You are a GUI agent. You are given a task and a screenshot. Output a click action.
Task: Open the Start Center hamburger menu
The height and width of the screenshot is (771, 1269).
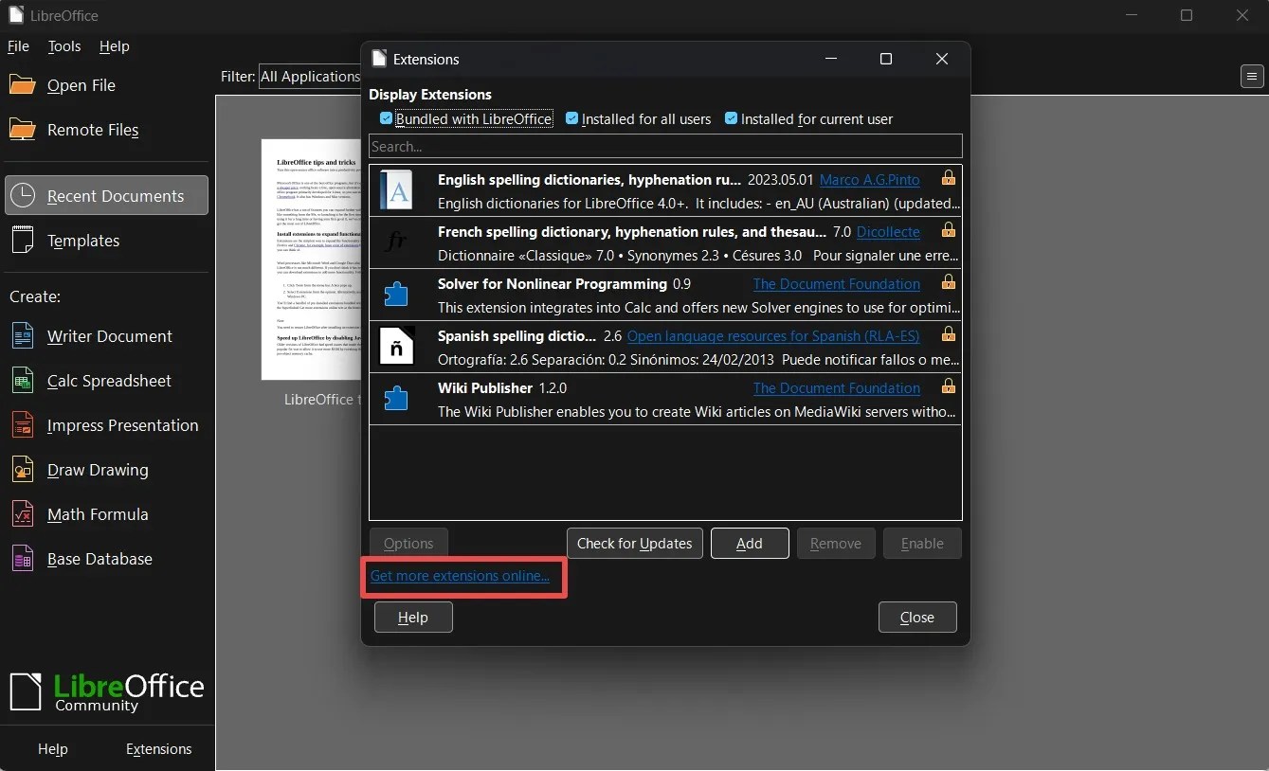(x=1251, y=77)
